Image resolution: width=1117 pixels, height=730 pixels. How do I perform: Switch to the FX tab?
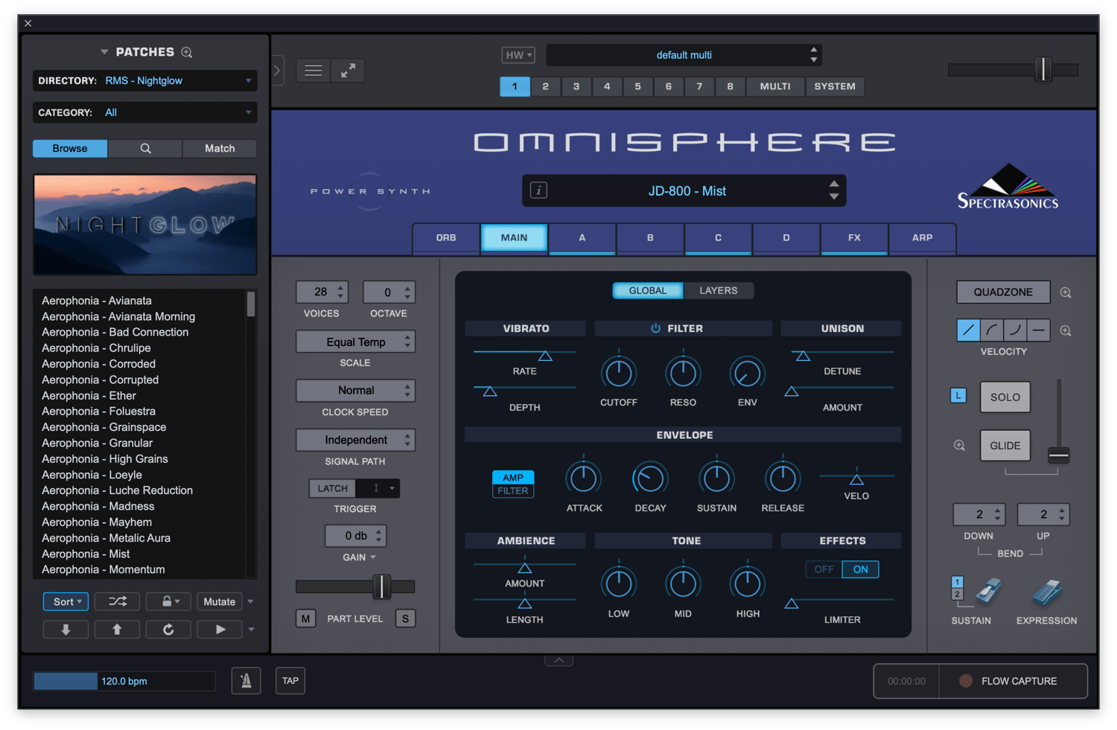(x=854, y=237)
